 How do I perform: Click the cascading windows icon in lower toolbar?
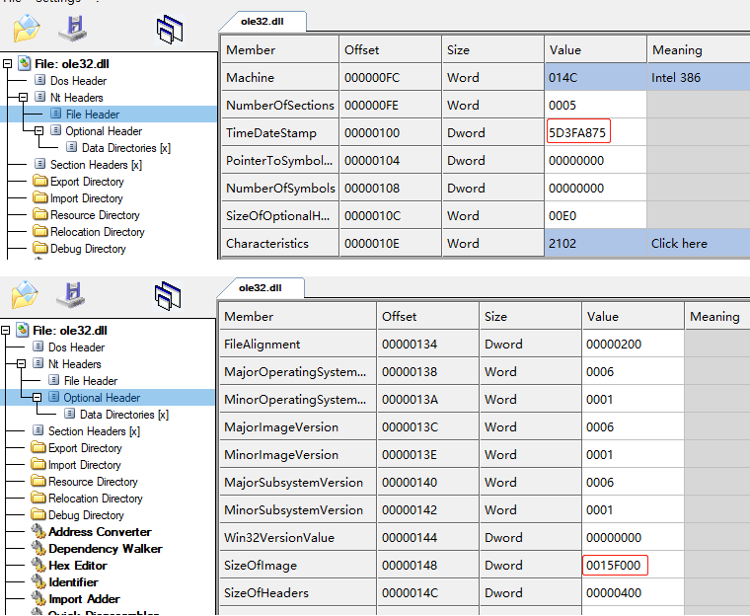168,296
